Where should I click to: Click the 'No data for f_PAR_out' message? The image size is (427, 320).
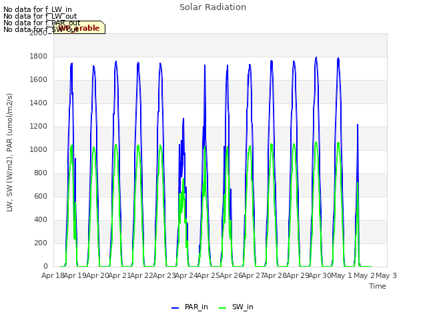point(41,23)
